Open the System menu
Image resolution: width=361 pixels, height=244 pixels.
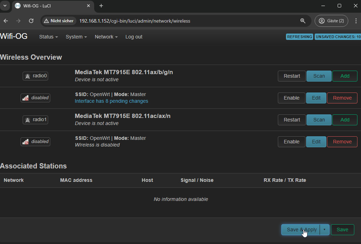point(76,37)
